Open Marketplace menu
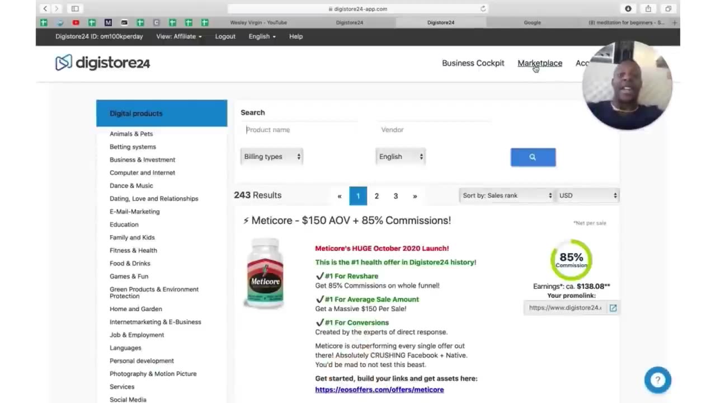Viewport: 716px width, 403px height. tap(540, 63)
